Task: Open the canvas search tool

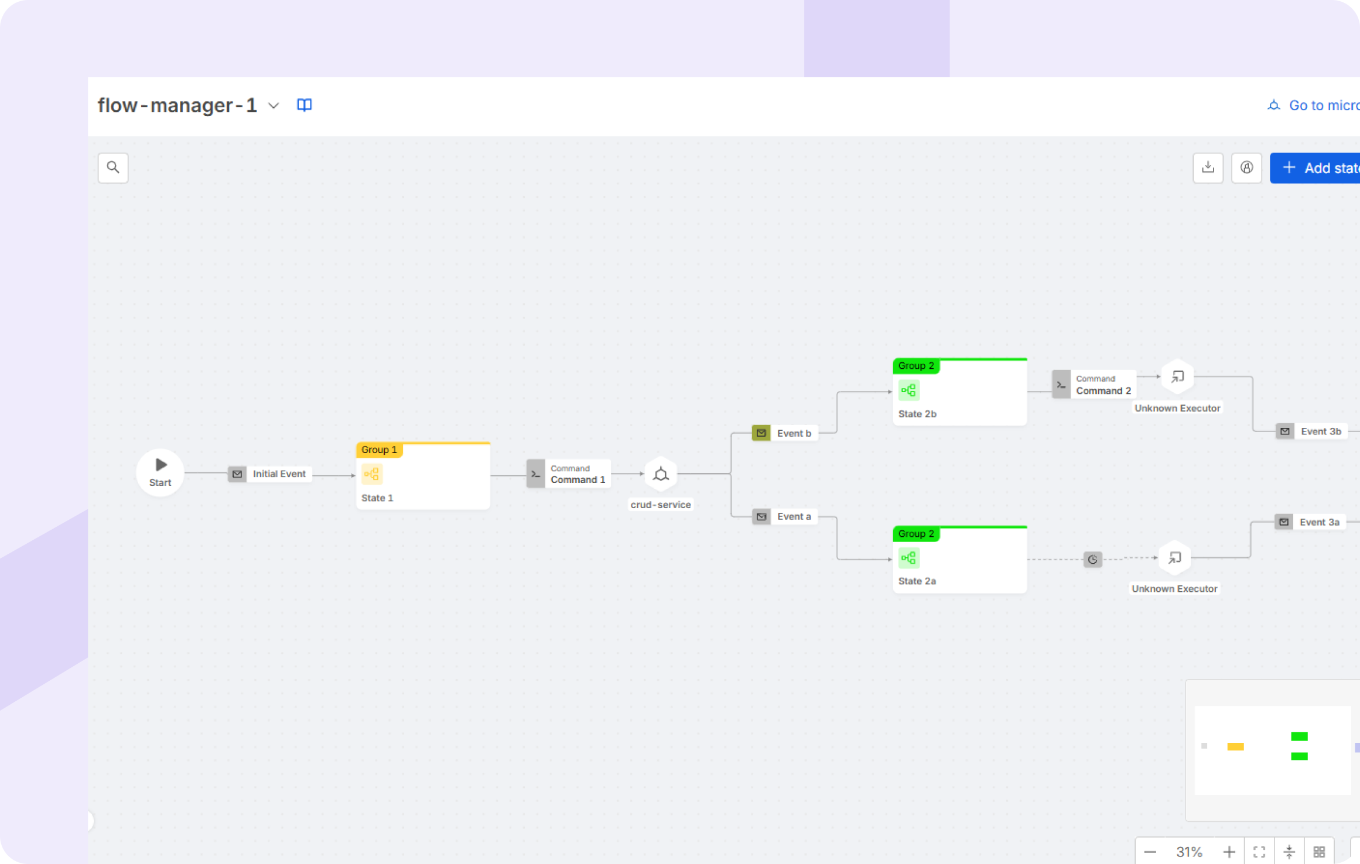Action: (113, 168)
